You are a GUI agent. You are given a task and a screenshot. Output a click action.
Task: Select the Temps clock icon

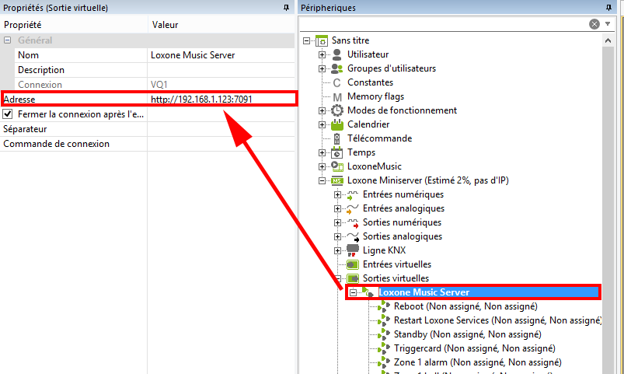click(337, 152)
